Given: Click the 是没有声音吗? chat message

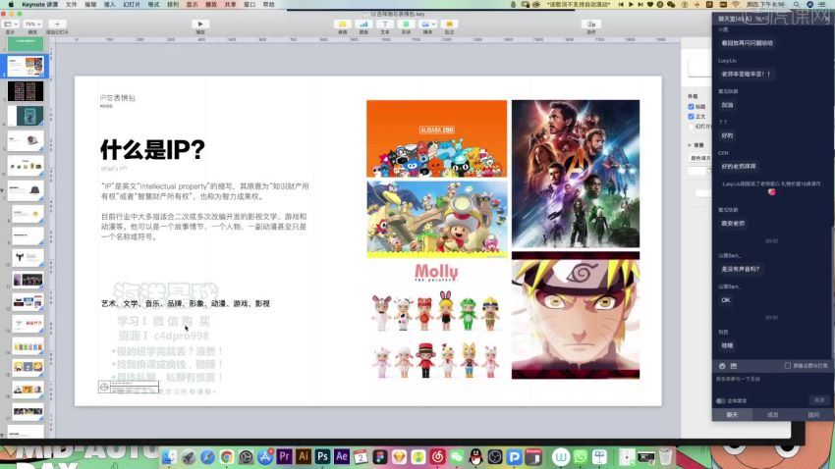Looking at the screenshot, I should [x=741, y=269].
